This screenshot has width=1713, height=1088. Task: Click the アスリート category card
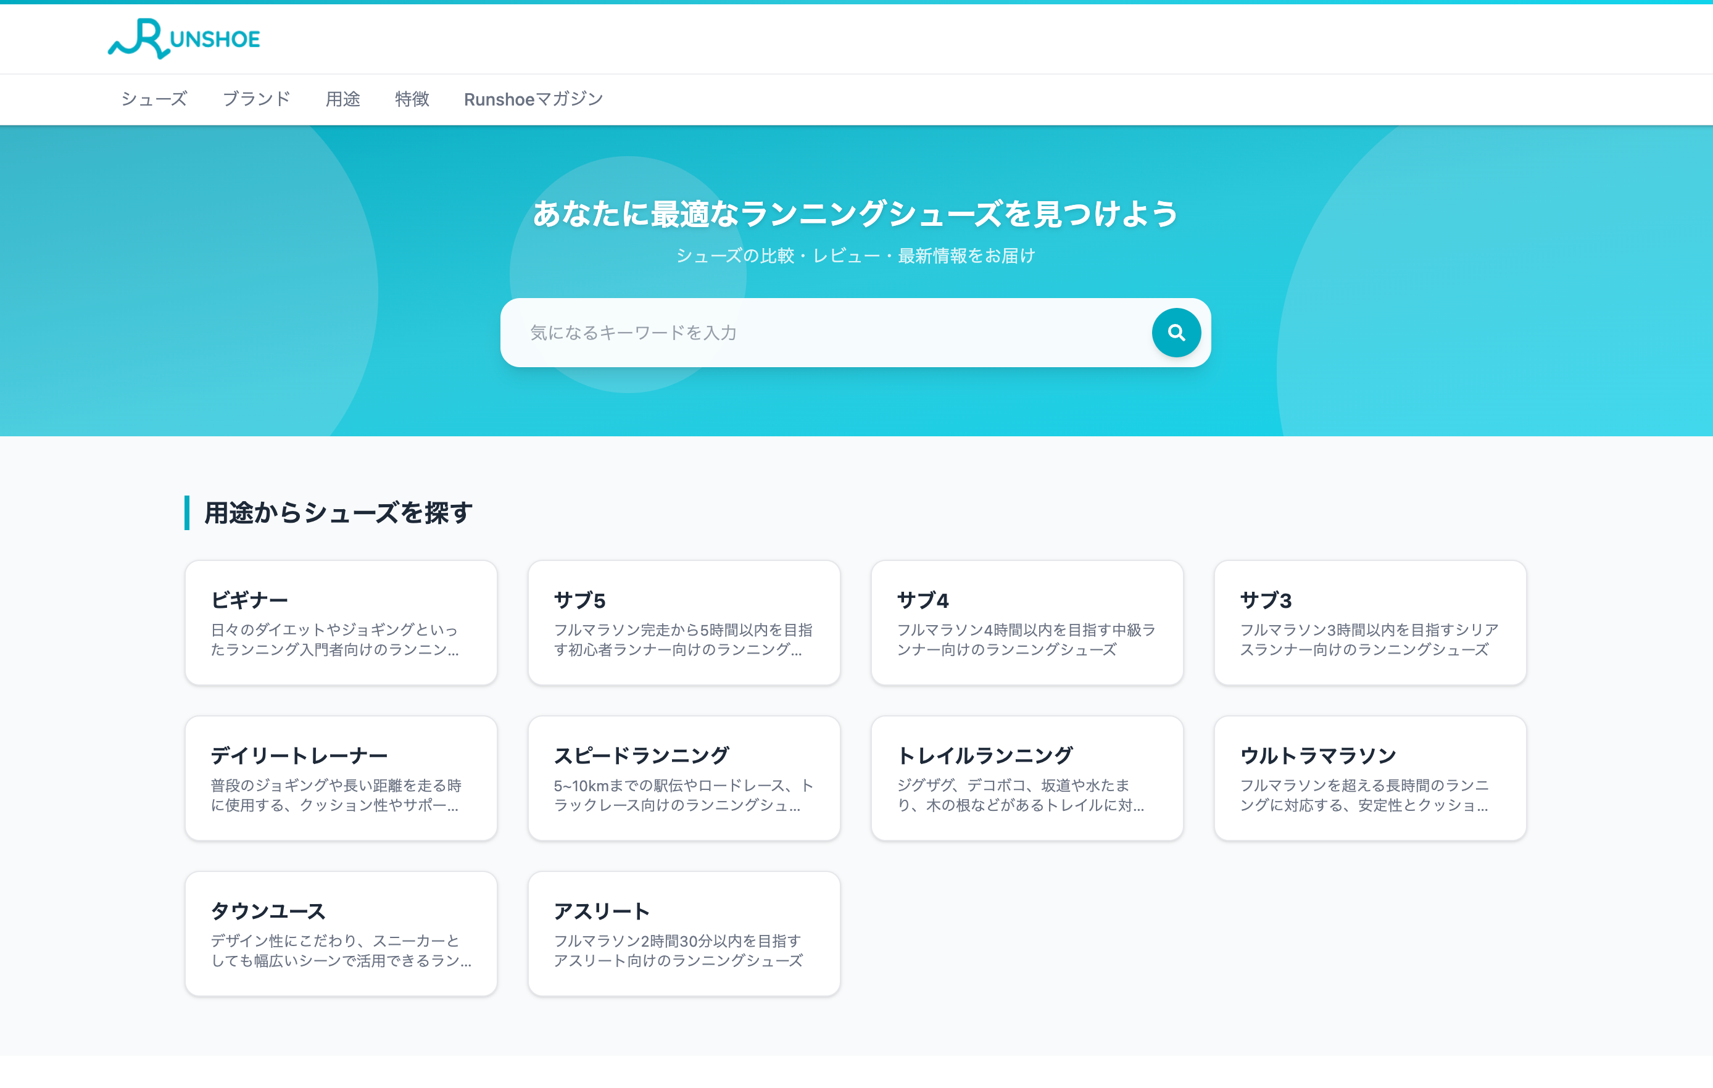tap(684, 933)
